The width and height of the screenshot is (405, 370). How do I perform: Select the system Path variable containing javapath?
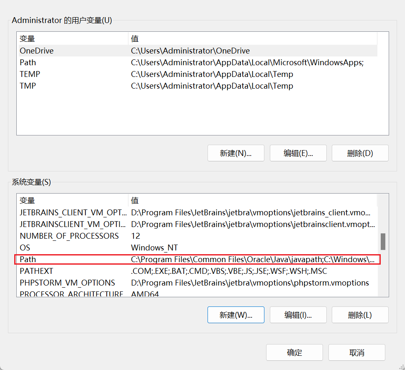point(28,259)
